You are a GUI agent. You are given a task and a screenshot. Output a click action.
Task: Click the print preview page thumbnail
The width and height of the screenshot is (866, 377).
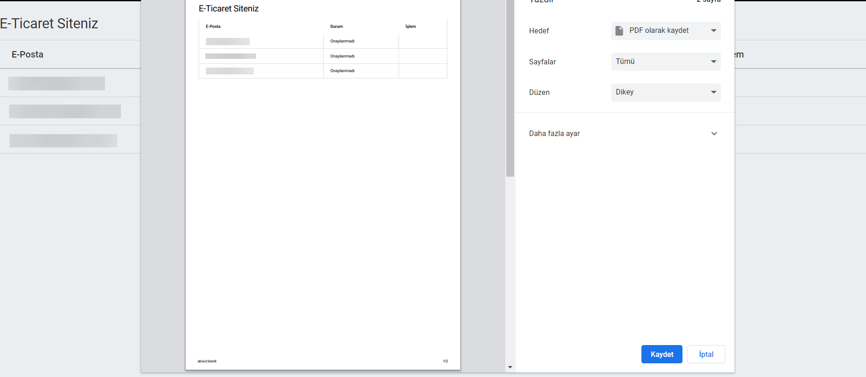click(x=323, y=185)
